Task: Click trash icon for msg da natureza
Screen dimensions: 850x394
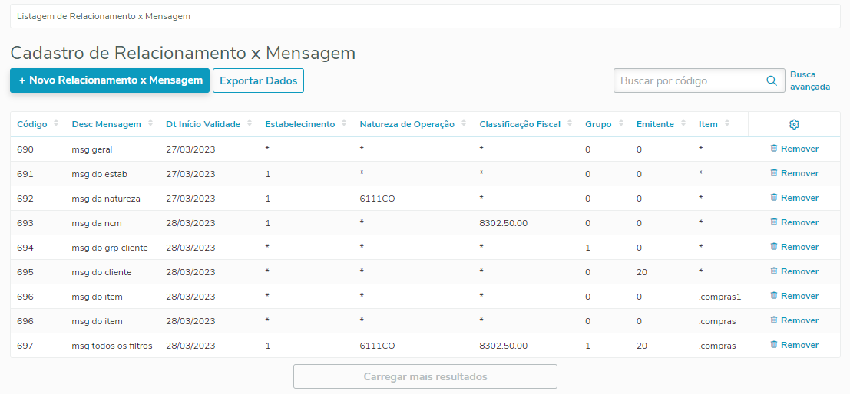Action: (774, 198)
